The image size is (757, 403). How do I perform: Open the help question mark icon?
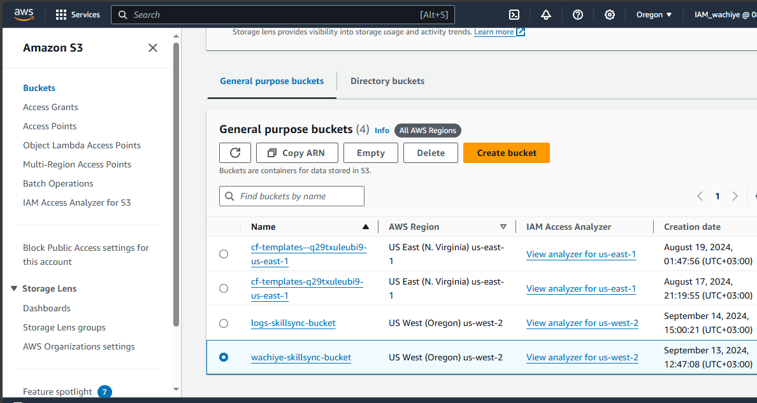tap(577, 14)
